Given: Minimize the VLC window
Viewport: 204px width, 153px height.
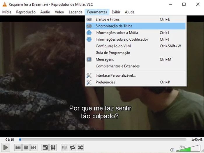Looking at the screenshot, I should [170, 4].
